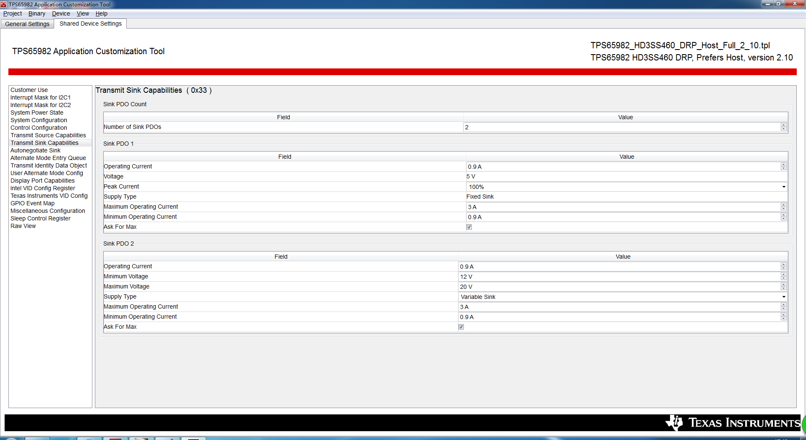Adjust Sink PDO 2 Maximum Operating Current spinner

[784, 307]
